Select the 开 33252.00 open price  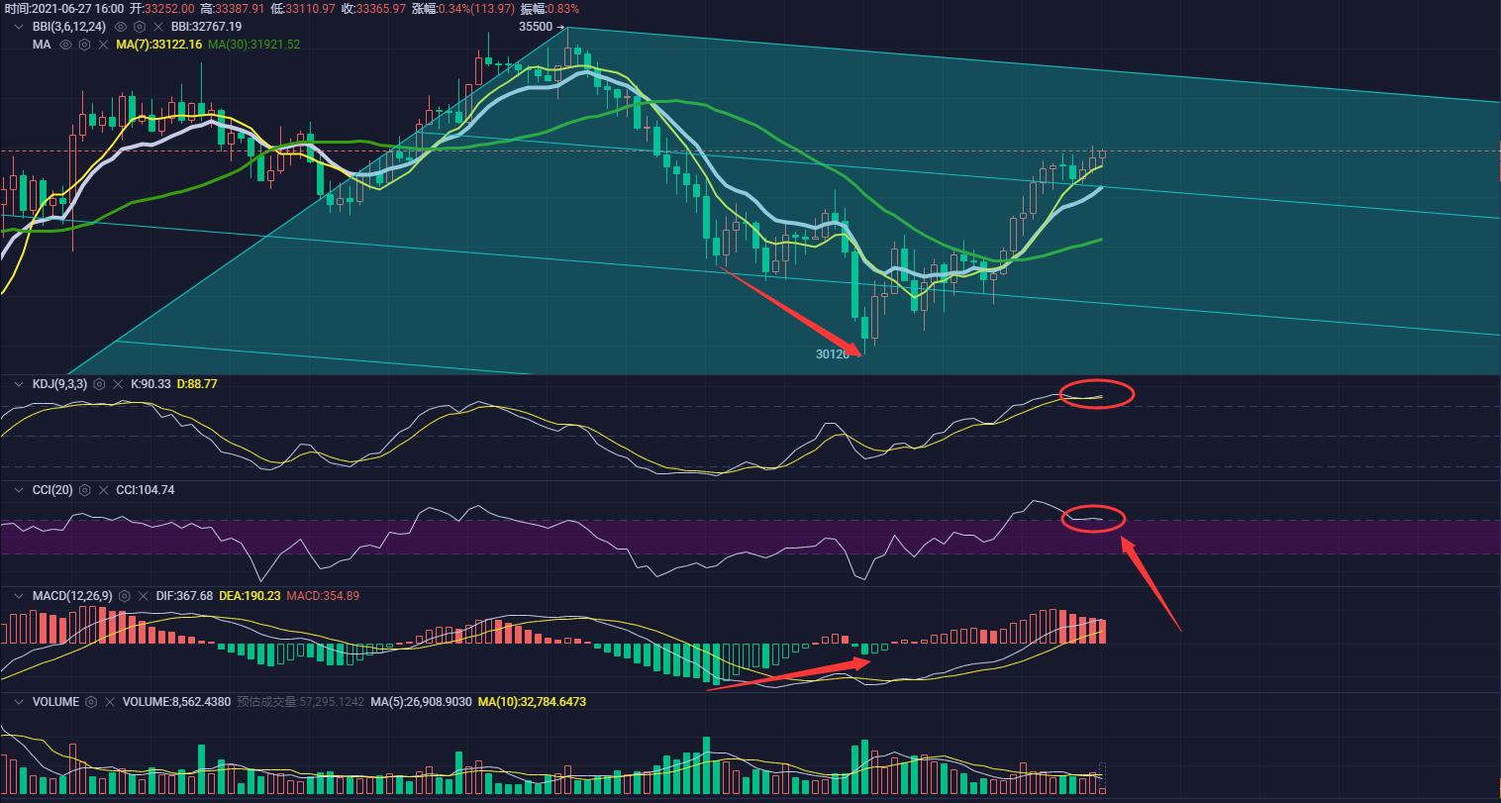click(161, 8)
